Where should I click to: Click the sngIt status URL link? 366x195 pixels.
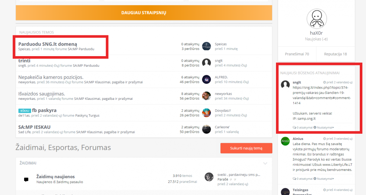[322, 95]
